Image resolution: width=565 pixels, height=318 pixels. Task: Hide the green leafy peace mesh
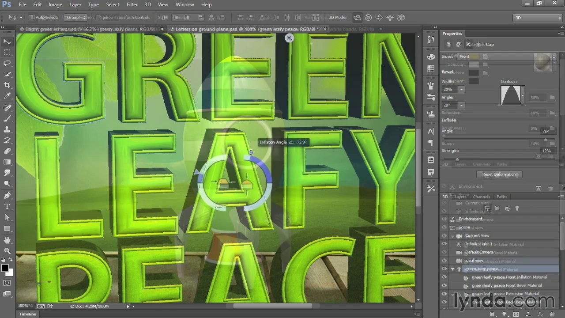(x=444, y=269)
